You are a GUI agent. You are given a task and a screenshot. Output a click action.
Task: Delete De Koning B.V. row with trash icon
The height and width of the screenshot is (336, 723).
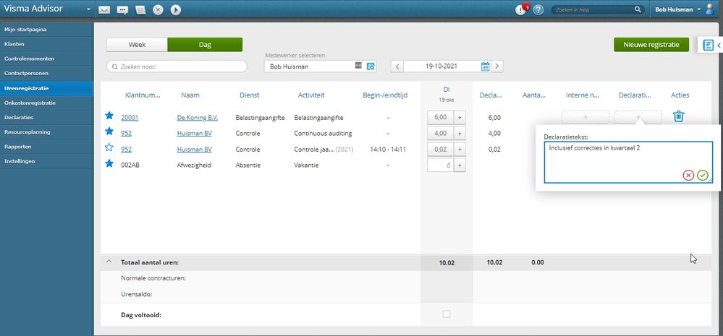pyautogui.click(x=678, y=116)
